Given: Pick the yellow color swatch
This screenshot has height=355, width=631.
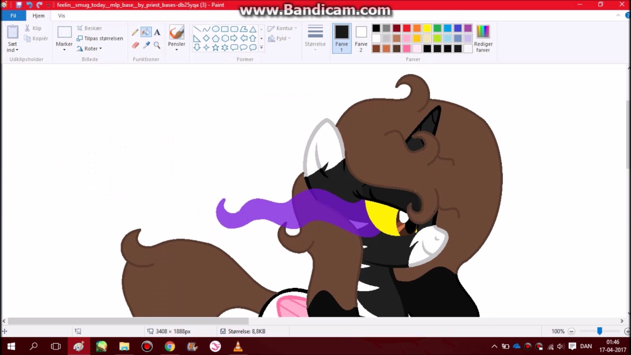Looking at the screenshot, I should pos(427,29).
